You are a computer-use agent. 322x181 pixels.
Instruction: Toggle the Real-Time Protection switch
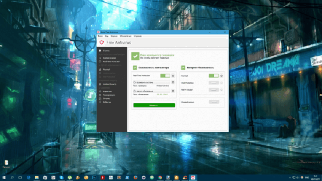(165, 76)
